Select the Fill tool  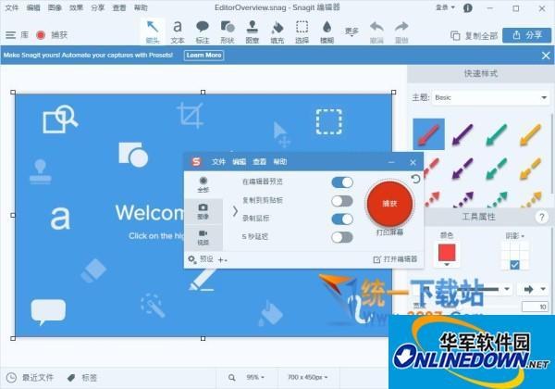click(x=277, y=31)
